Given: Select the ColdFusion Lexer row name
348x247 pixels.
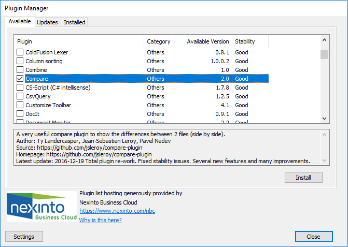Looking at the screenshot, I should click(47, 52).
